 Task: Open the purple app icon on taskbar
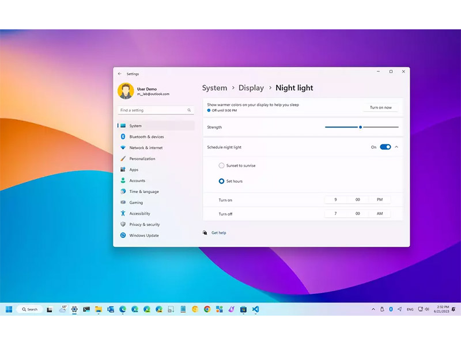pyautogui.click(x=232, y=309)
